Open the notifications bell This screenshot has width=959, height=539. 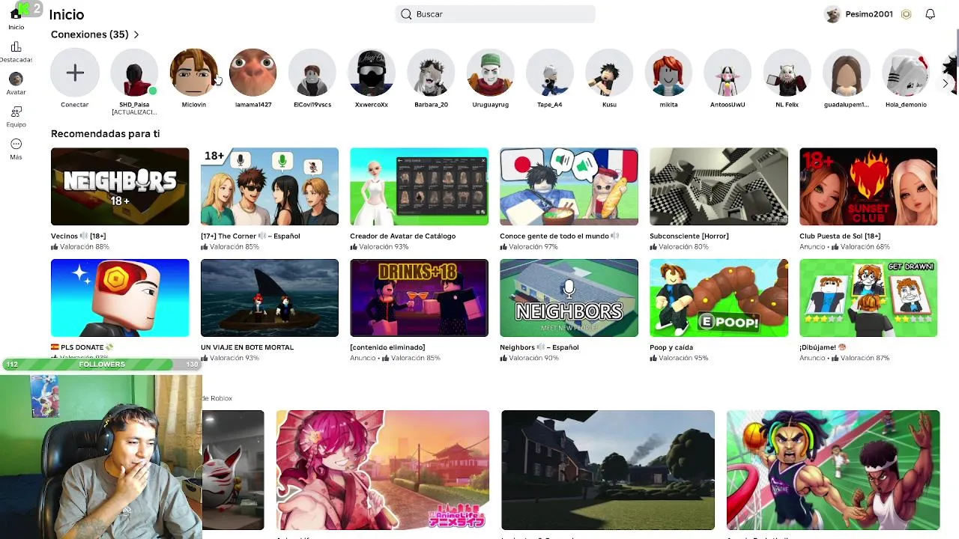[930, 14]
